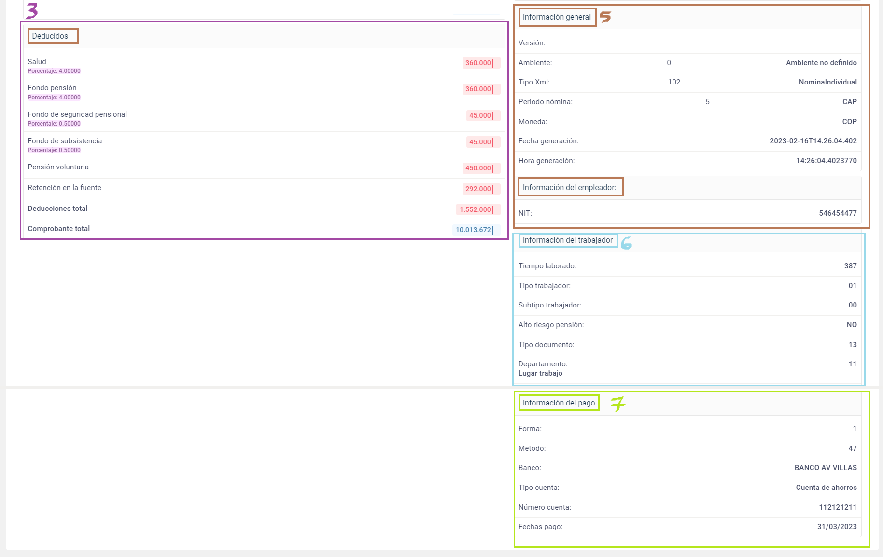Select Número cuenta value 112121211
Image resolution: width=883 pixels, height=558 pixels.
point(838,507)
